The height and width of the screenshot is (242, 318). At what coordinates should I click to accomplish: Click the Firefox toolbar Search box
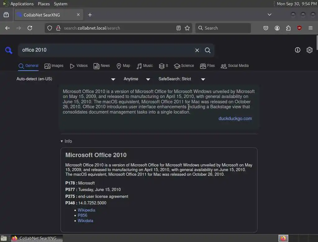pos(223,28)
